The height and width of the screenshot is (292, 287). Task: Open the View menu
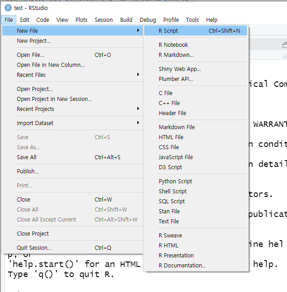62,20
